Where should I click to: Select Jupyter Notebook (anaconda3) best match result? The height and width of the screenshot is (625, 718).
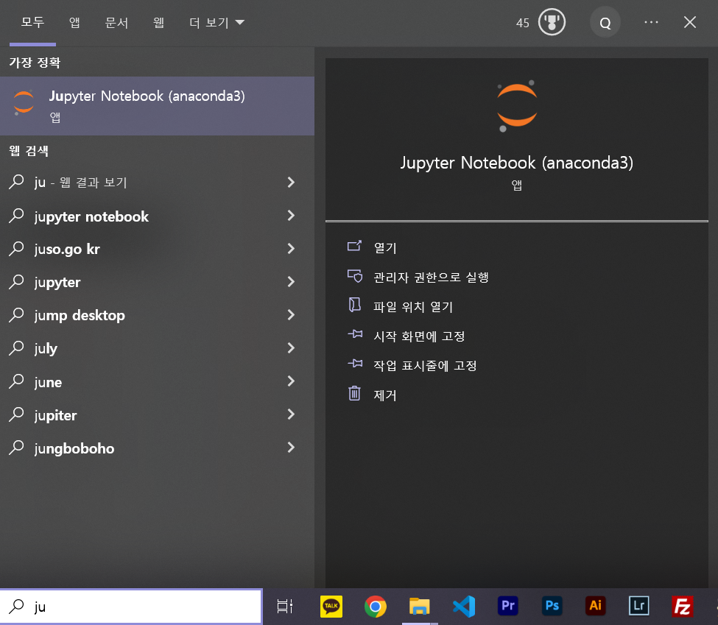(x=157, y=106)
